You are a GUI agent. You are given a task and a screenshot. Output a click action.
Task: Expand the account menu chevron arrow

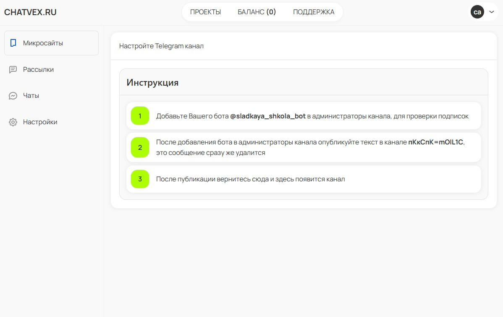pos(492,12)
